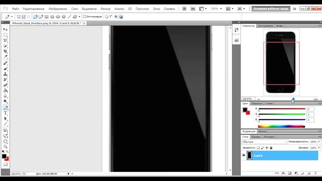Viewport: 322px width, 181px height.
Task: Click Основная рабочая среда workspace button
Action: click(x=271, y=9)
